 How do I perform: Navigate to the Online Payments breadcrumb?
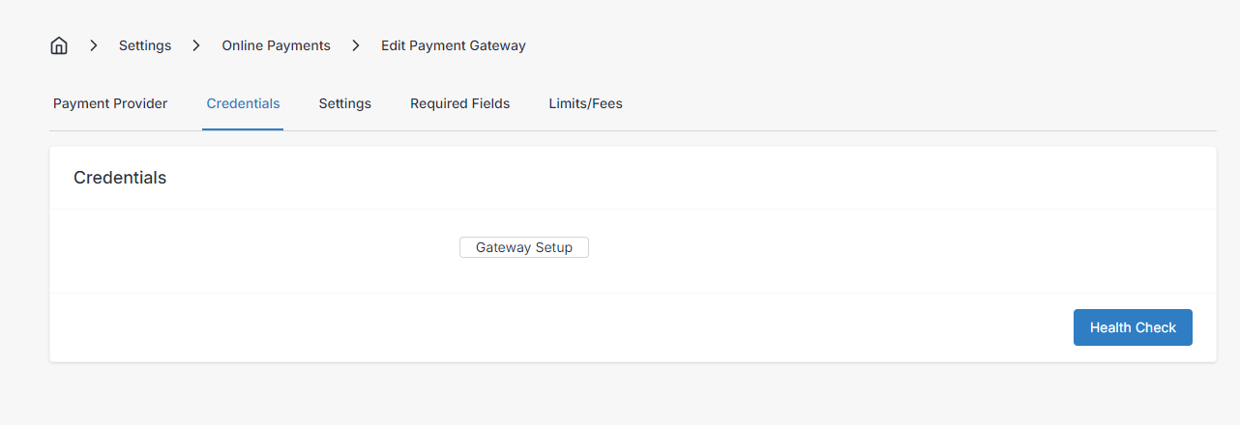click(x=276, y=45)
